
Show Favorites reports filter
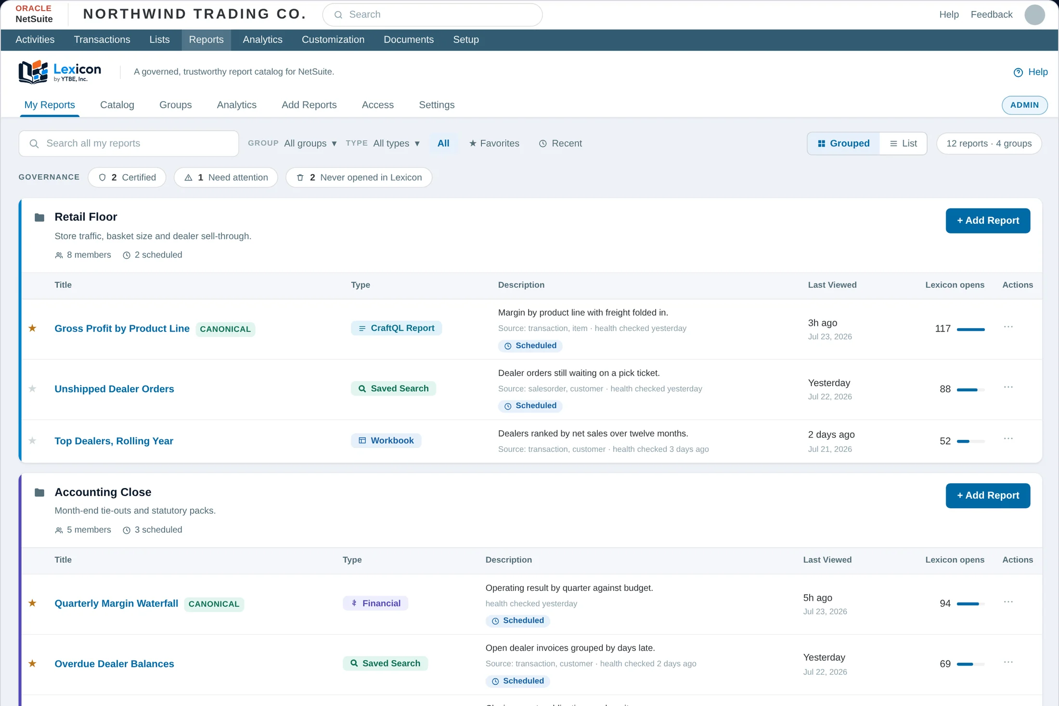[x=494, y=143]
